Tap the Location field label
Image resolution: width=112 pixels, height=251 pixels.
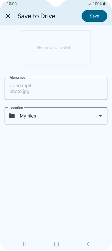(16, 108)
